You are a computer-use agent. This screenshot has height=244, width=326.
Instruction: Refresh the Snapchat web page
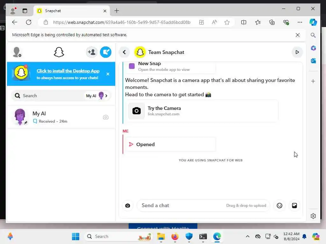point(29,22)
